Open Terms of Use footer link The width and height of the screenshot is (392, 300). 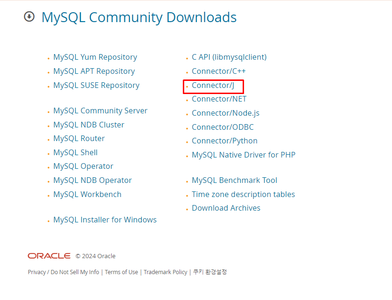tap(121, 272)
